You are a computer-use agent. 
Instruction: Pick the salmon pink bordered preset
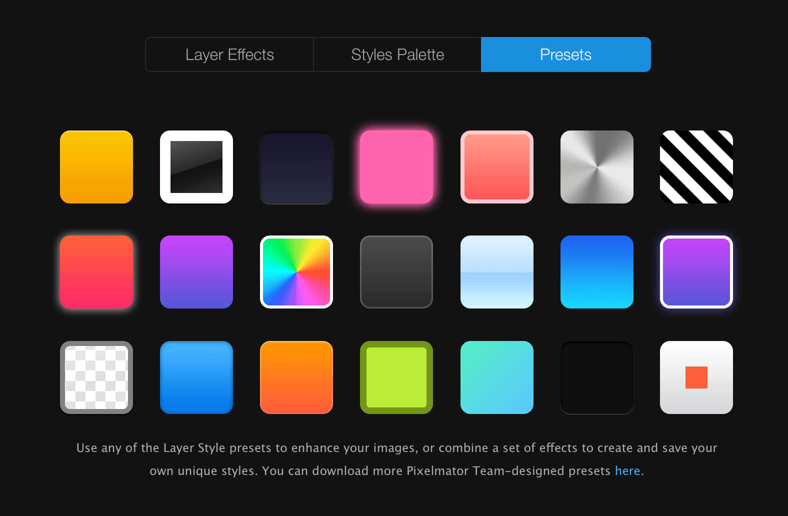point(497,167)
